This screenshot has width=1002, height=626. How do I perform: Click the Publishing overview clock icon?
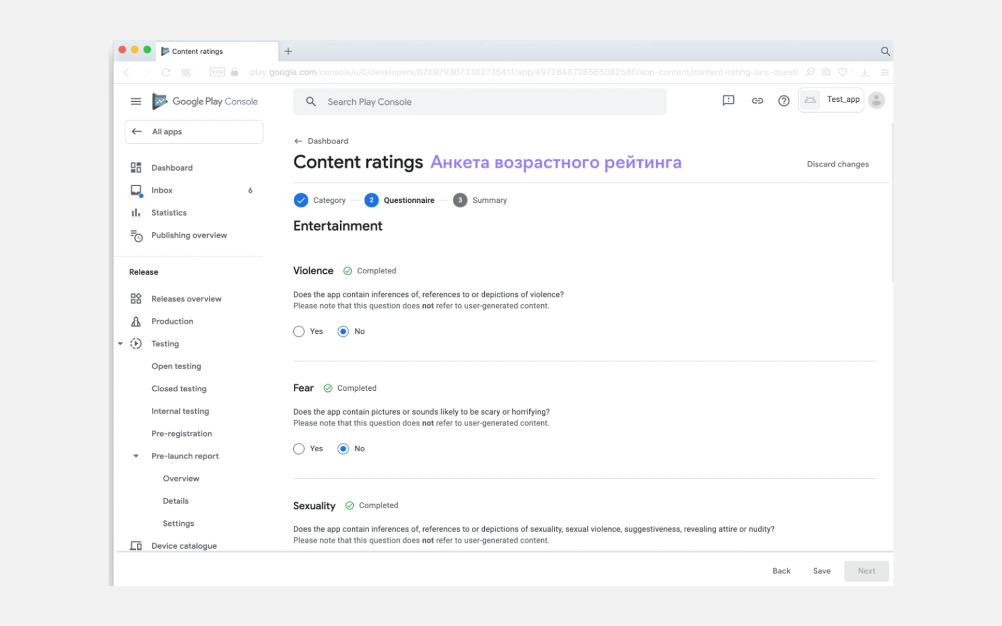tap(136, 236)
